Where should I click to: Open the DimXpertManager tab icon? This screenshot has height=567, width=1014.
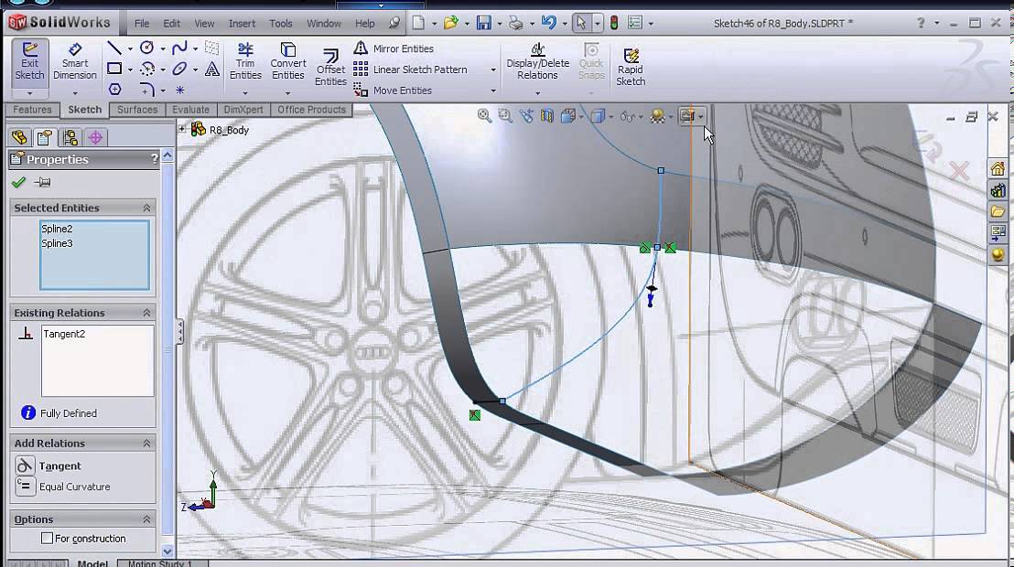point(96,137)
